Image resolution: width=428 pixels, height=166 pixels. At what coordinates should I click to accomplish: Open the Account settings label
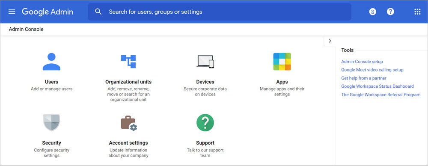pyautogui.click(x=128, y=143)
